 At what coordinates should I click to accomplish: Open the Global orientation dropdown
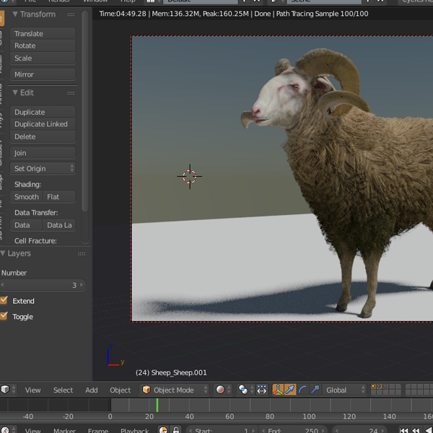click(344, 390)
